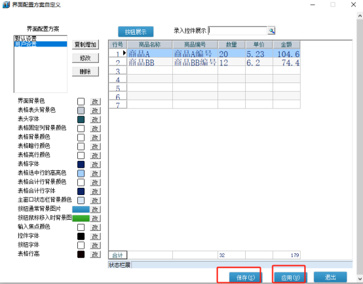Click the search icon beside 录入控件展示 field
Viewport: 363px width, 284px height.
tap(271, 31)
